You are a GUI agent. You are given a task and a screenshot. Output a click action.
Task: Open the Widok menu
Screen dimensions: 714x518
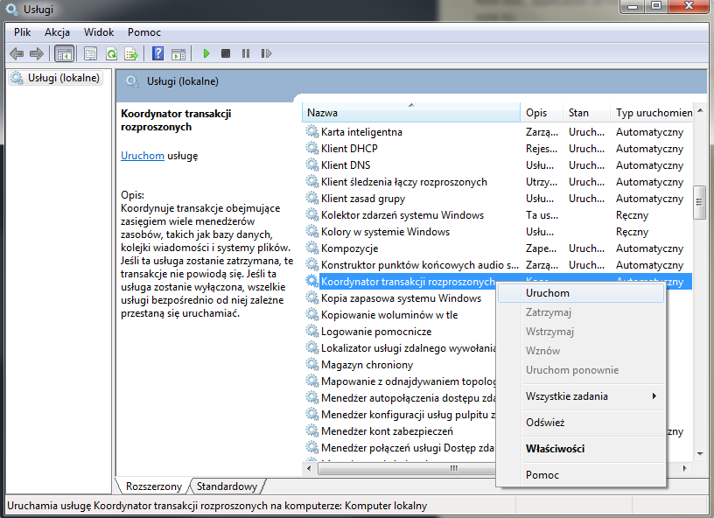pos(99,32)
